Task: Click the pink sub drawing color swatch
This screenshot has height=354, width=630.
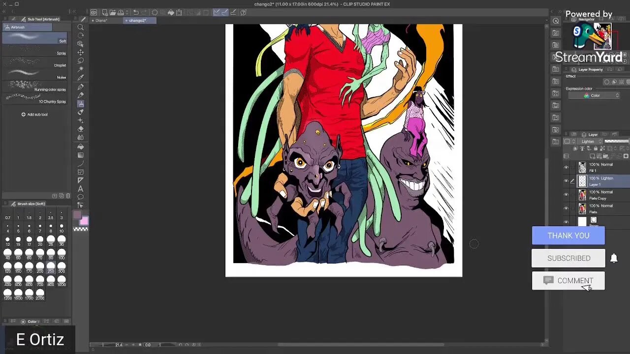Action: click(84, 221)
